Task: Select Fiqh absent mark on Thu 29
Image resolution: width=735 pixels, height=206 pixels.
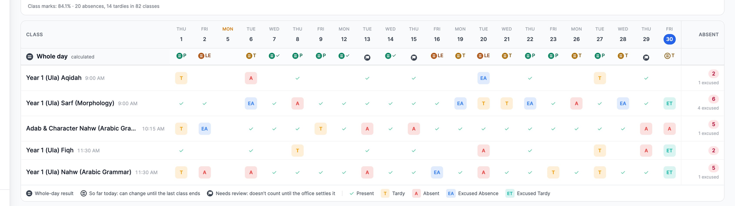Action: point(646,150)
